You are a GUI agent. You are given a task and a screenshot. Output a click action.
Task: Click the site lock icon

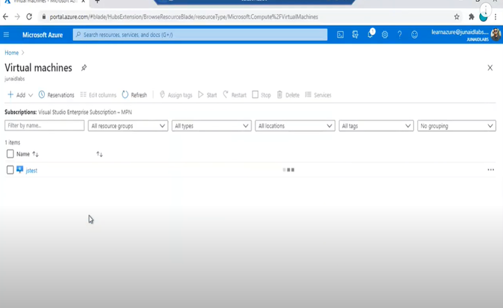(44, 17)
